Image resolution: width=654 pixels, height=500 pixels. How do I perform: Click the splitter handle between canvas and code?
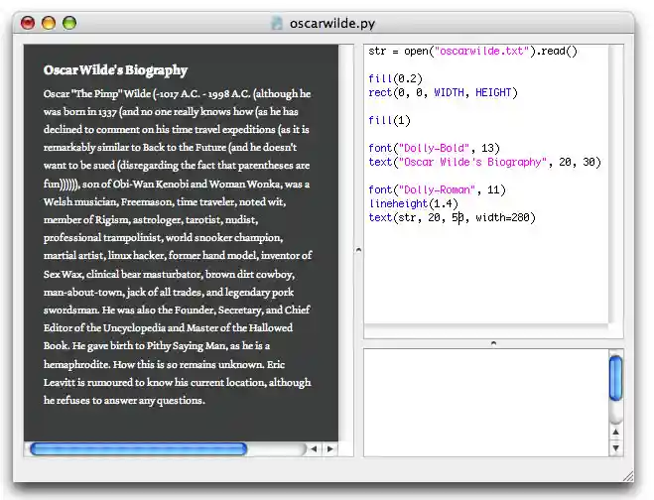pyautogui.click(x=358, y=249)
